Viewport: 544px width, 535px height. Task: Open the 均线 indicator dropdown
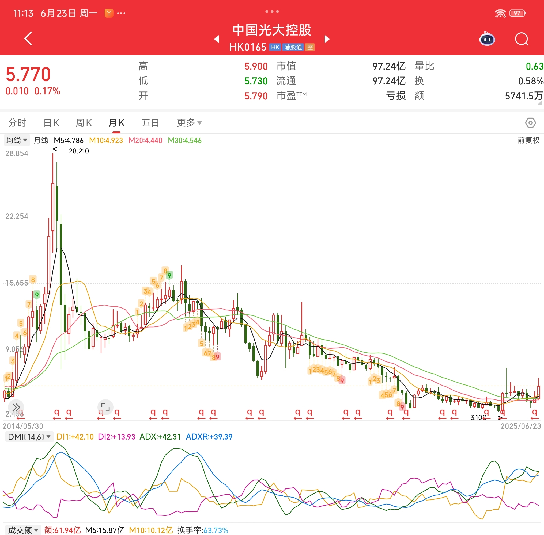17,140
